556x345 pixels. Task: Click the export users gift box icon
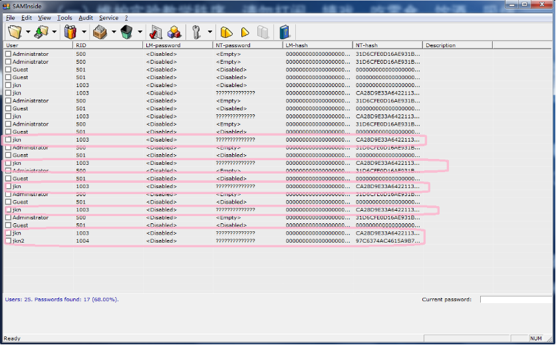(x=70, y=33)
